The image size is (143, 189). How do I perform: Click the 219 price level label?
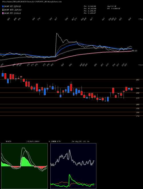138,98
